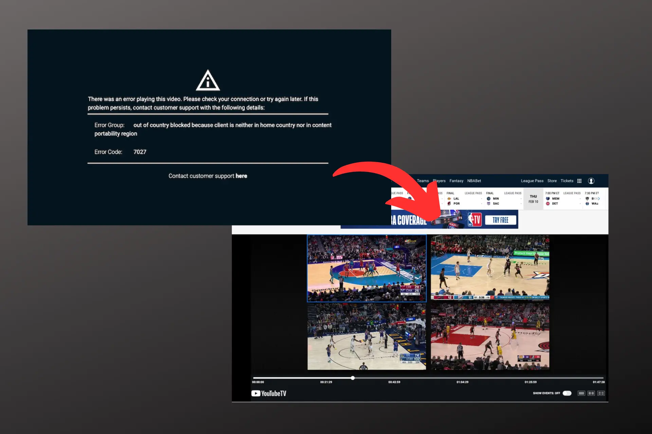The width and height of the screenshot is (652, 434).
Task: Click the contact customer support here link
Action: pyautogui.click(x=241, y=175)
